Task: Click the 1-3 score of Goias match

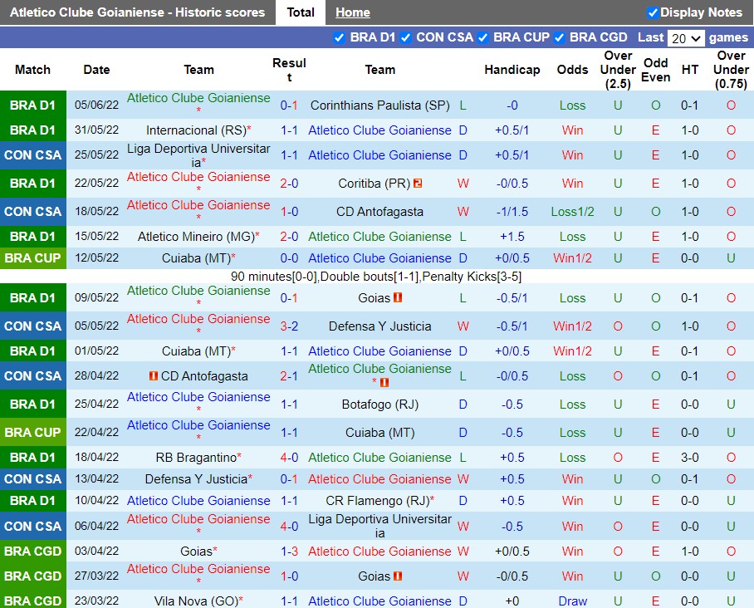Action: pyautogui.click(x=289, y=552)
